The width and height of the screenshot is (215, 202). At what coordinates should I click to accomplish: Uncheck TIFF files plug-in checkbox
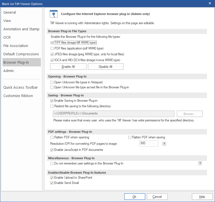coord(52,43)
